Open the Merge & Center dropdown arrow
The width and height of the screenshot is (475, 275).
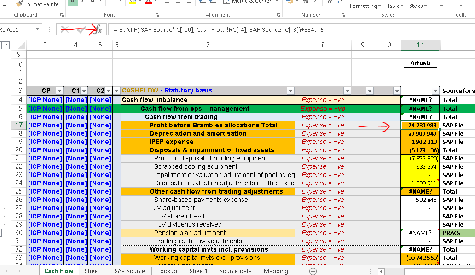point(276,2)
